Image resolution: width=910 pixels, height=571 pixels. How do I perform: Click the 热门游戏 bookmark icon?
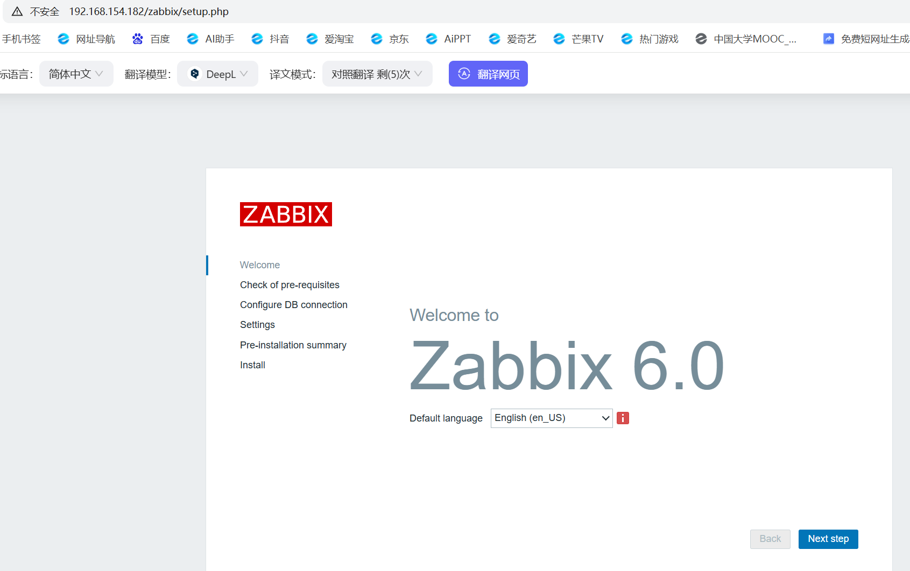click(627, 39)
